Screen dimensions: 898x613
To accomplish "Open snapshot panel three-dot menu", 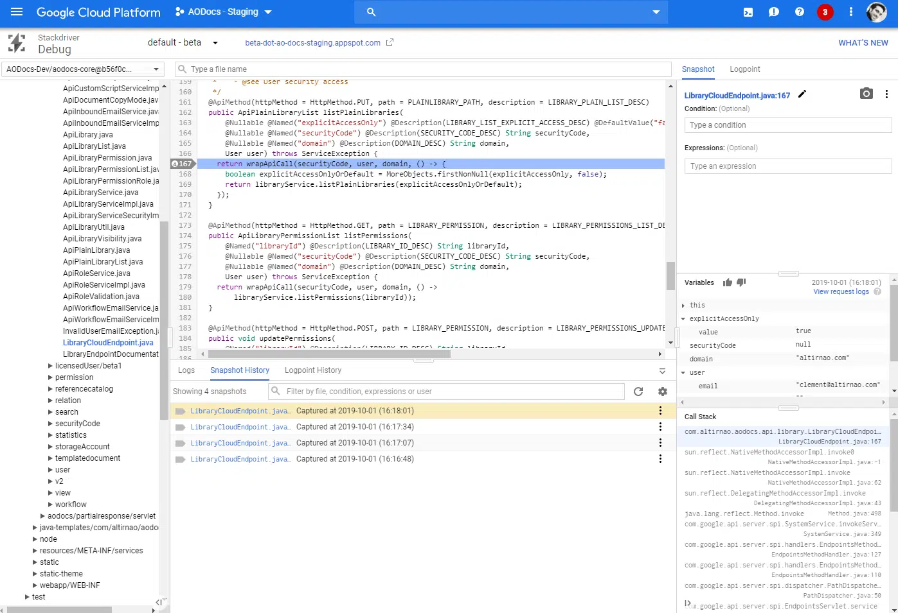I will 886,94.
